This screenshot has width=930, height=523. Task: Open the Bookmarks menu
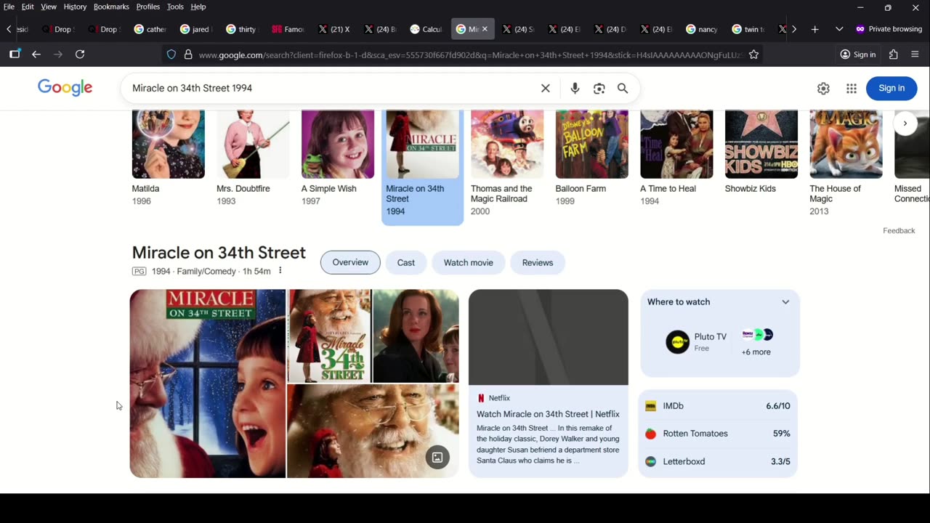coord(111,7)
